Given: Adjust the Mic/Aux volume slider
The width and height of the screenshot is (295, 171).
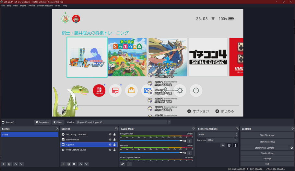Looking at the screenshot, I should (151, 153).
